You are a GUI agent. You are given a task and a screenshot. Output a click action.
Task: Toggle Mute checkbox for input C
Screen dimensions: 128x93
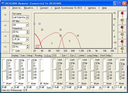pos(29,84)
